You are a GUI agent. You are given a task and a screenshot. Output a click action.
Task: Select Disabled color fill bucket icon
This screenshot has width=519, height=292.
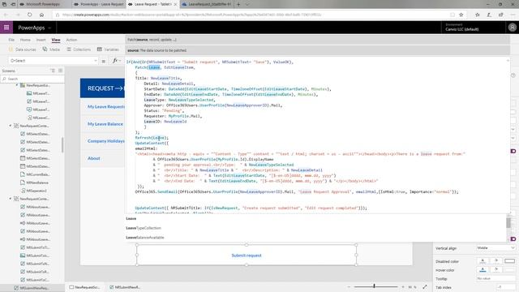click(x=495, y=261)
